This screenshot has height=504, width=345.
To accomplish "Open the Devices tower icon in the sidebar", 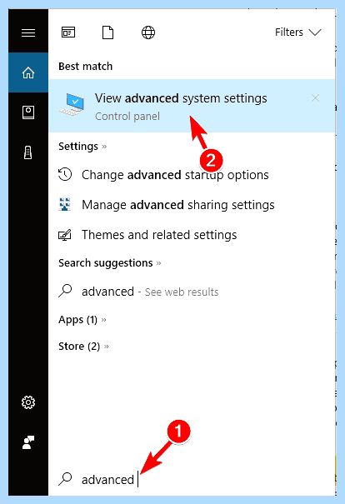I will tap(28, 152).
